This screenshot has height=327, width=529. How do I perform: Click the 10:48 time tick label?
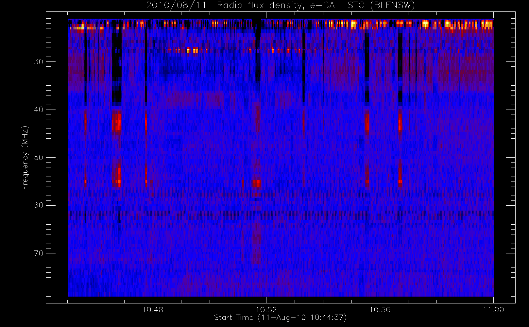pyautogui.click(x=153, y=310)
